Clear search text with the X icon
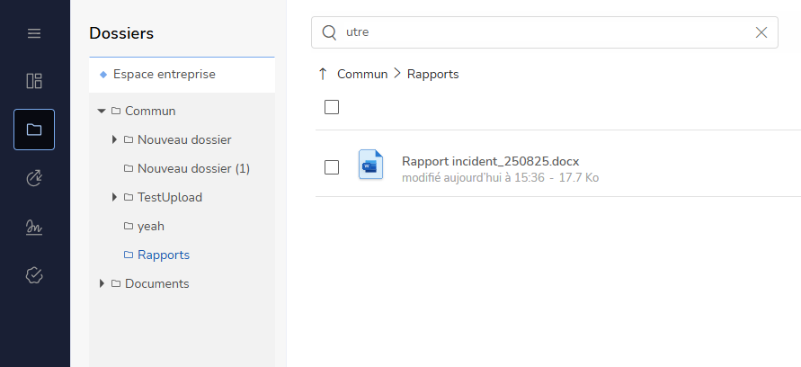 761,32
